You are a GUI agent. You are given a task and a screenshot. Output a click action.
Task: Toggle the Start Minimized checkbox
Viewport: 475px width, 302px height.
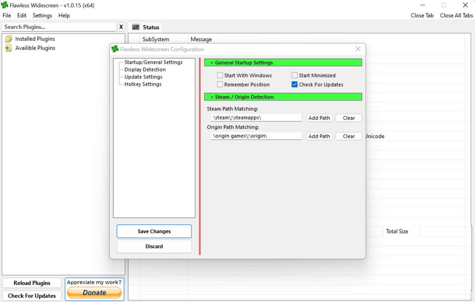pyautogui.click(x=294, y=75)
